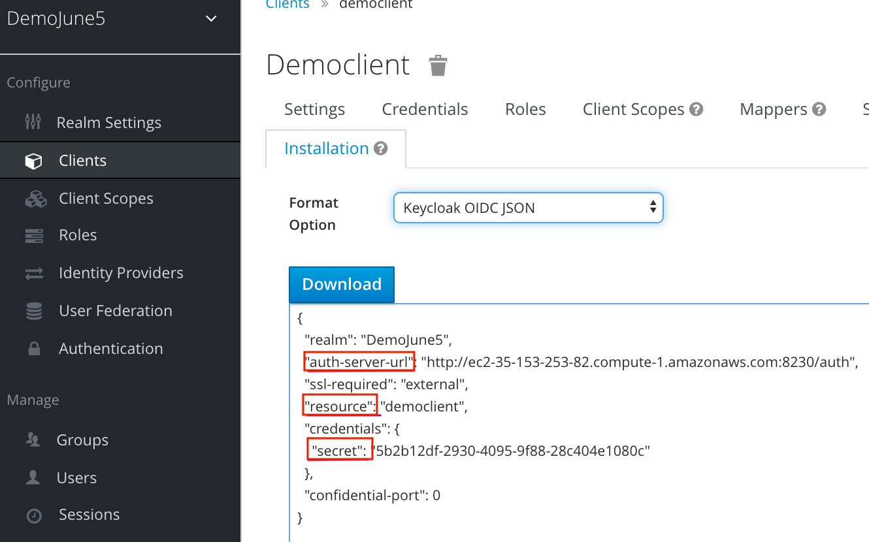Switch to the Mappers tab

point(774,109)
